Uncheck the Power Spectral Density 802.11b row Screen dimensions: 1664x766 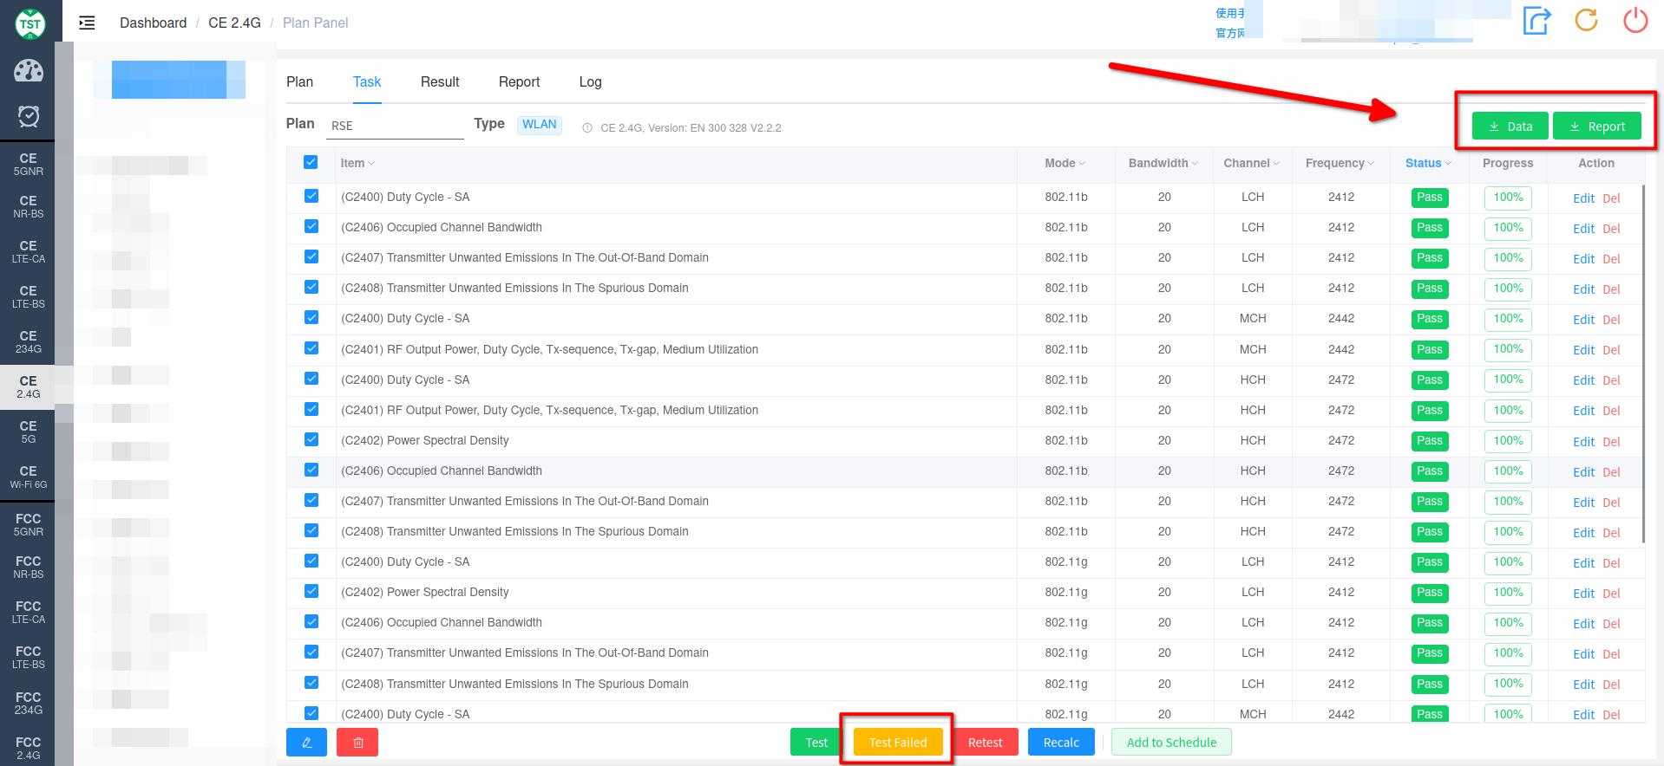point(311,439)
